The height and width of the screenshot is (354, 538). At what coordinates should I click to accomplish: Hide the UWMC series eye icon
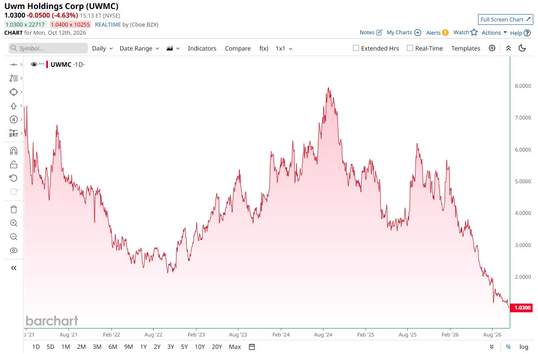(x=34, y=65)
